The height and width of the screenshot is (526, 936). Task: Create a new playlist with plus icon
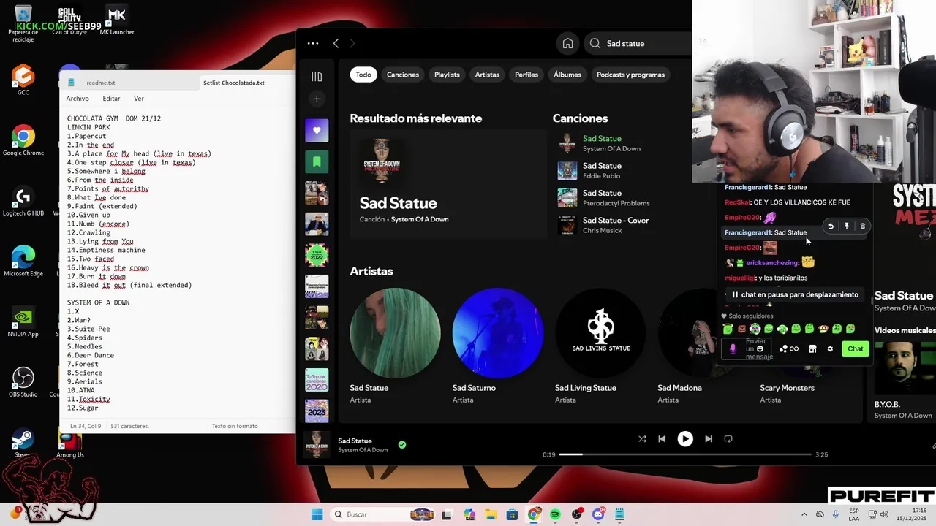coord(317,99)
